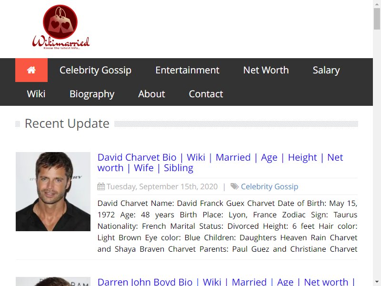Click the vertical scrollbar thumb

click(377, 19)
